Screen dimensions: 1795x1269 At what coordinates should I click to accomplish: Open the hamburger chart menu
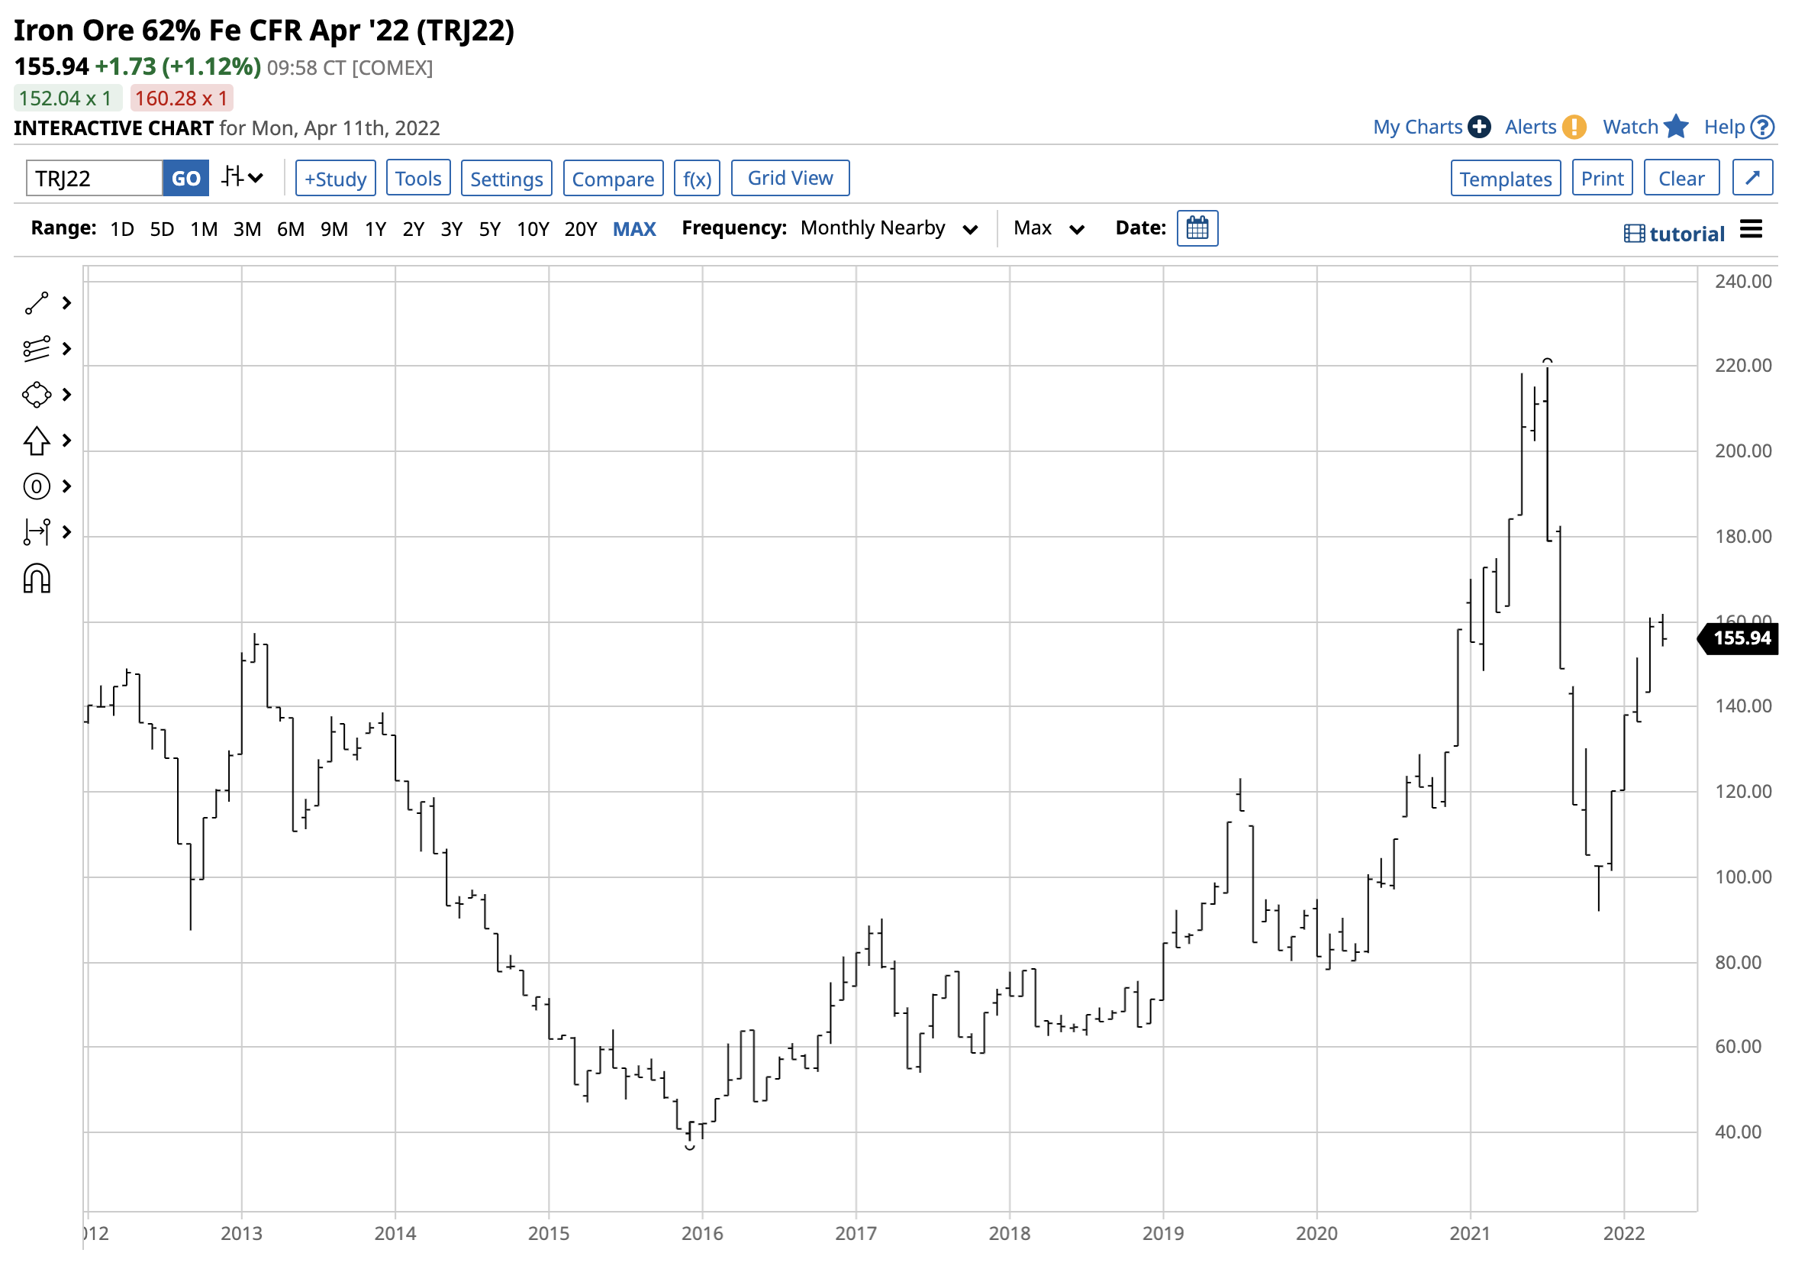(x=1751, y=230)
